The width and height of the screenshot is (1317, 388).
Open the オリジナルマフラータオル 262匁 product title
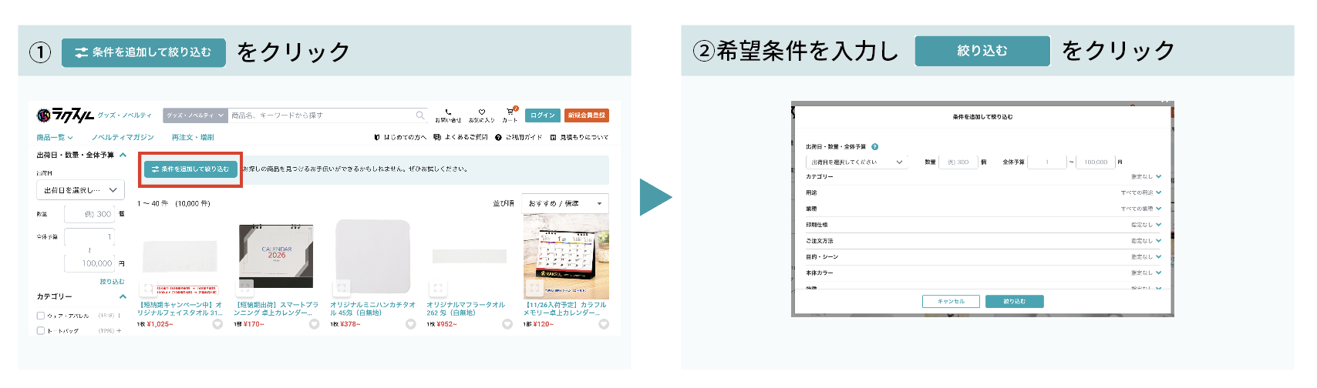point(466,309)
